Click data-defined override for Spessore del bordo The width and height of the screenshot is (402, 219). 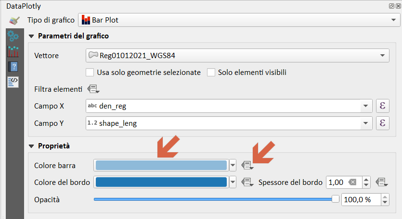[x=382, y=182]
